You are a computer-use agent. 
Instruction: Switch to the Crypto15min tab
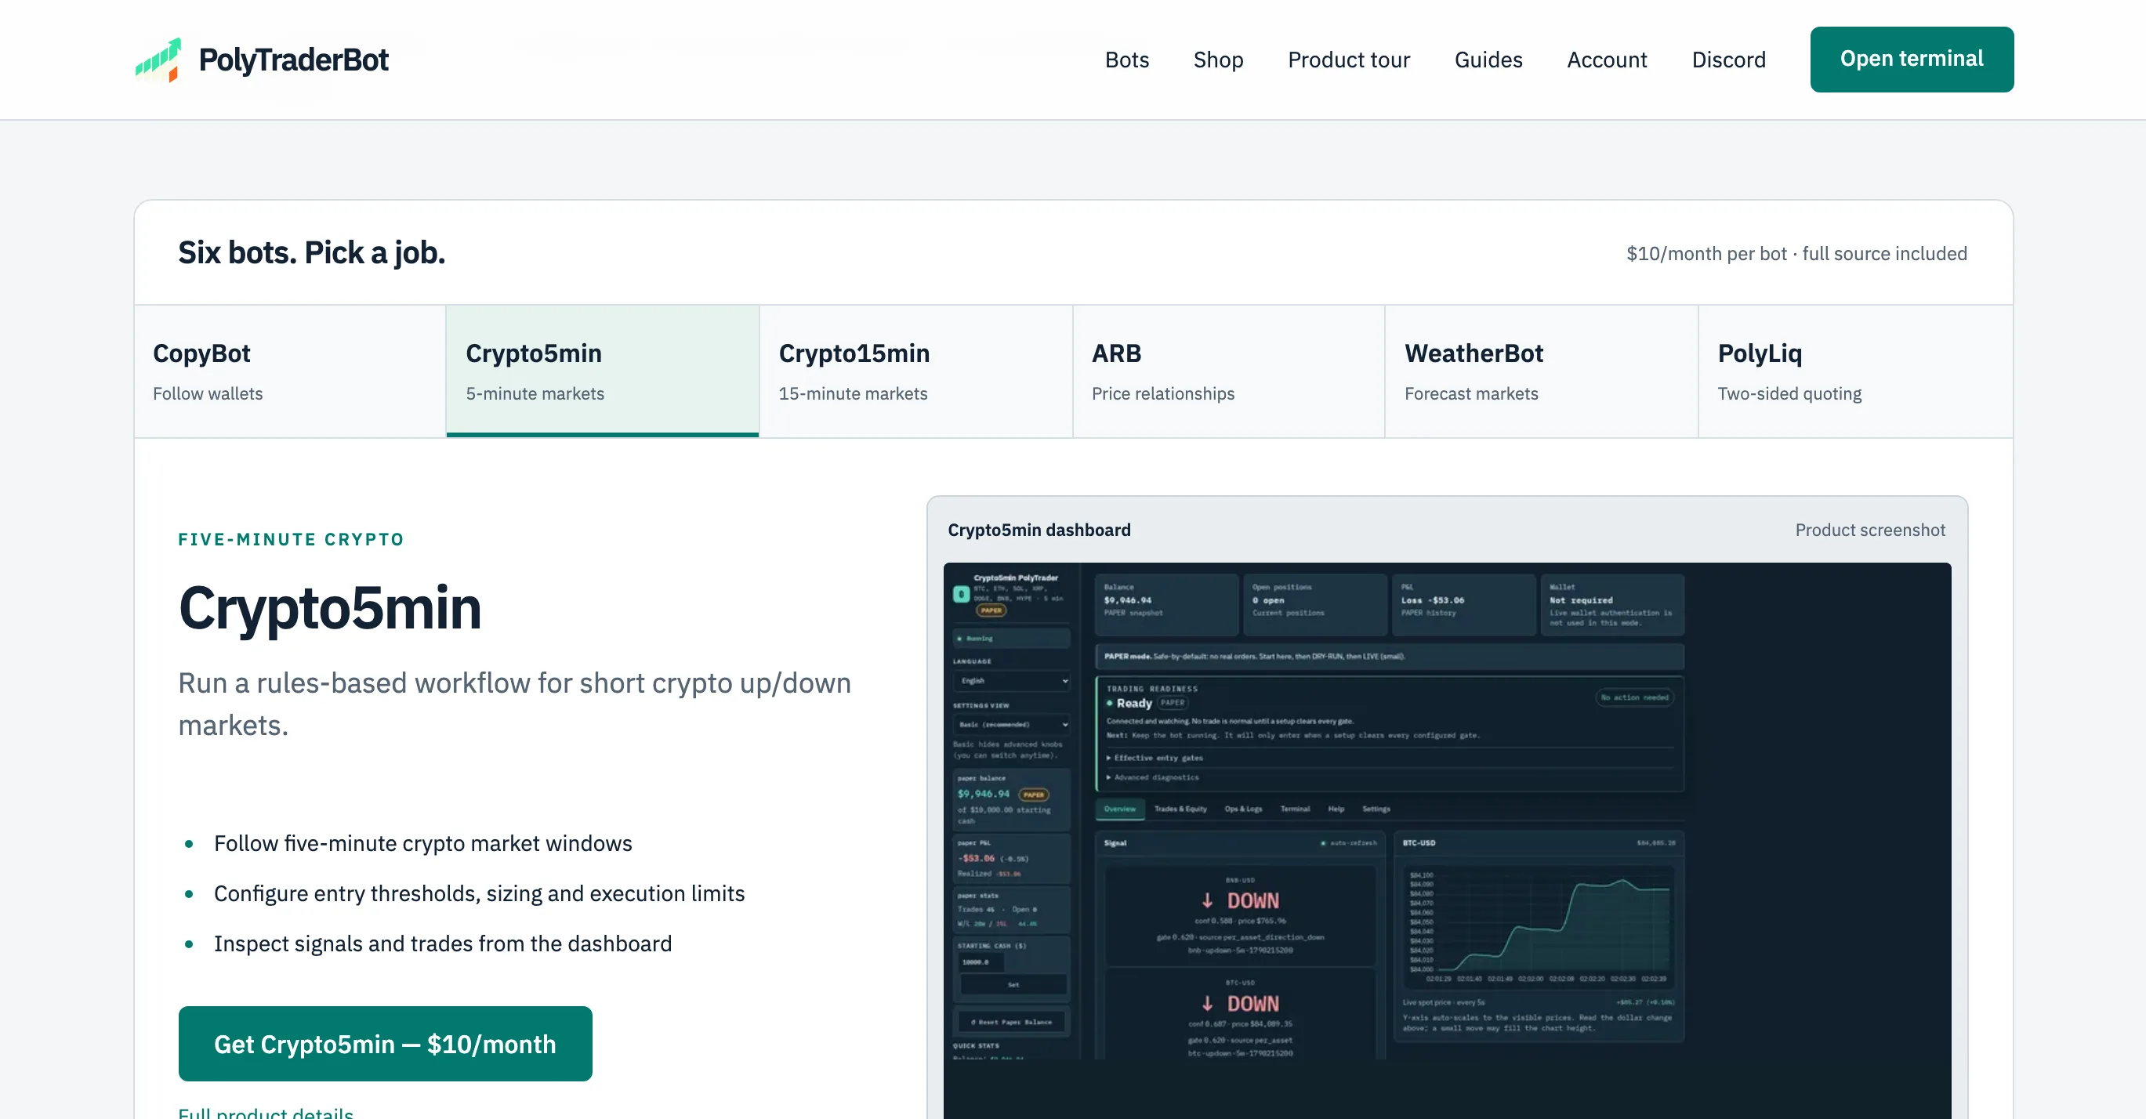pyautogui.click(x=915, y=371)
